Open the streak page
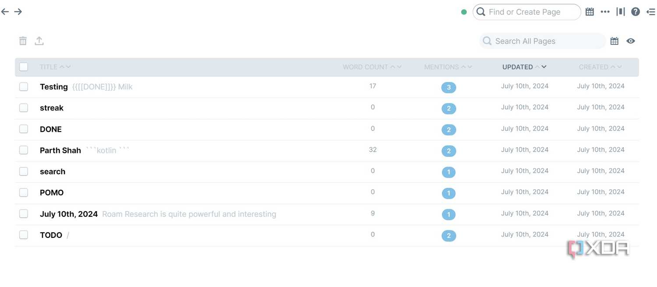The height and width of the screenshot is (287, 657). [x=52, y=108]
